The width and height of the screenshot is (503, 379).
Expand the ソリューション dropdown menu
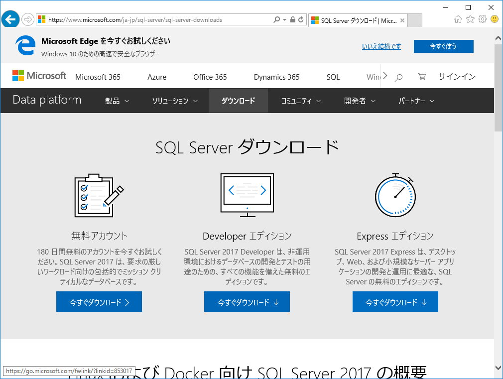pyautogui.click(x=175, y=101)
